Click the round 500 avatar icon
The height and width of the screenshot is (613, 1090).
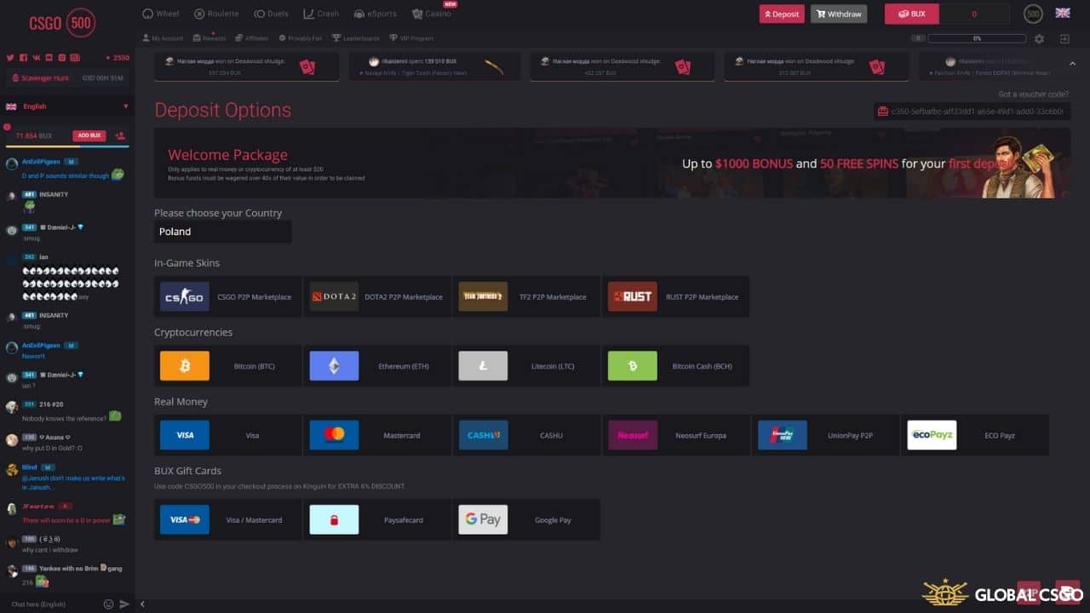pos(1033,14)
